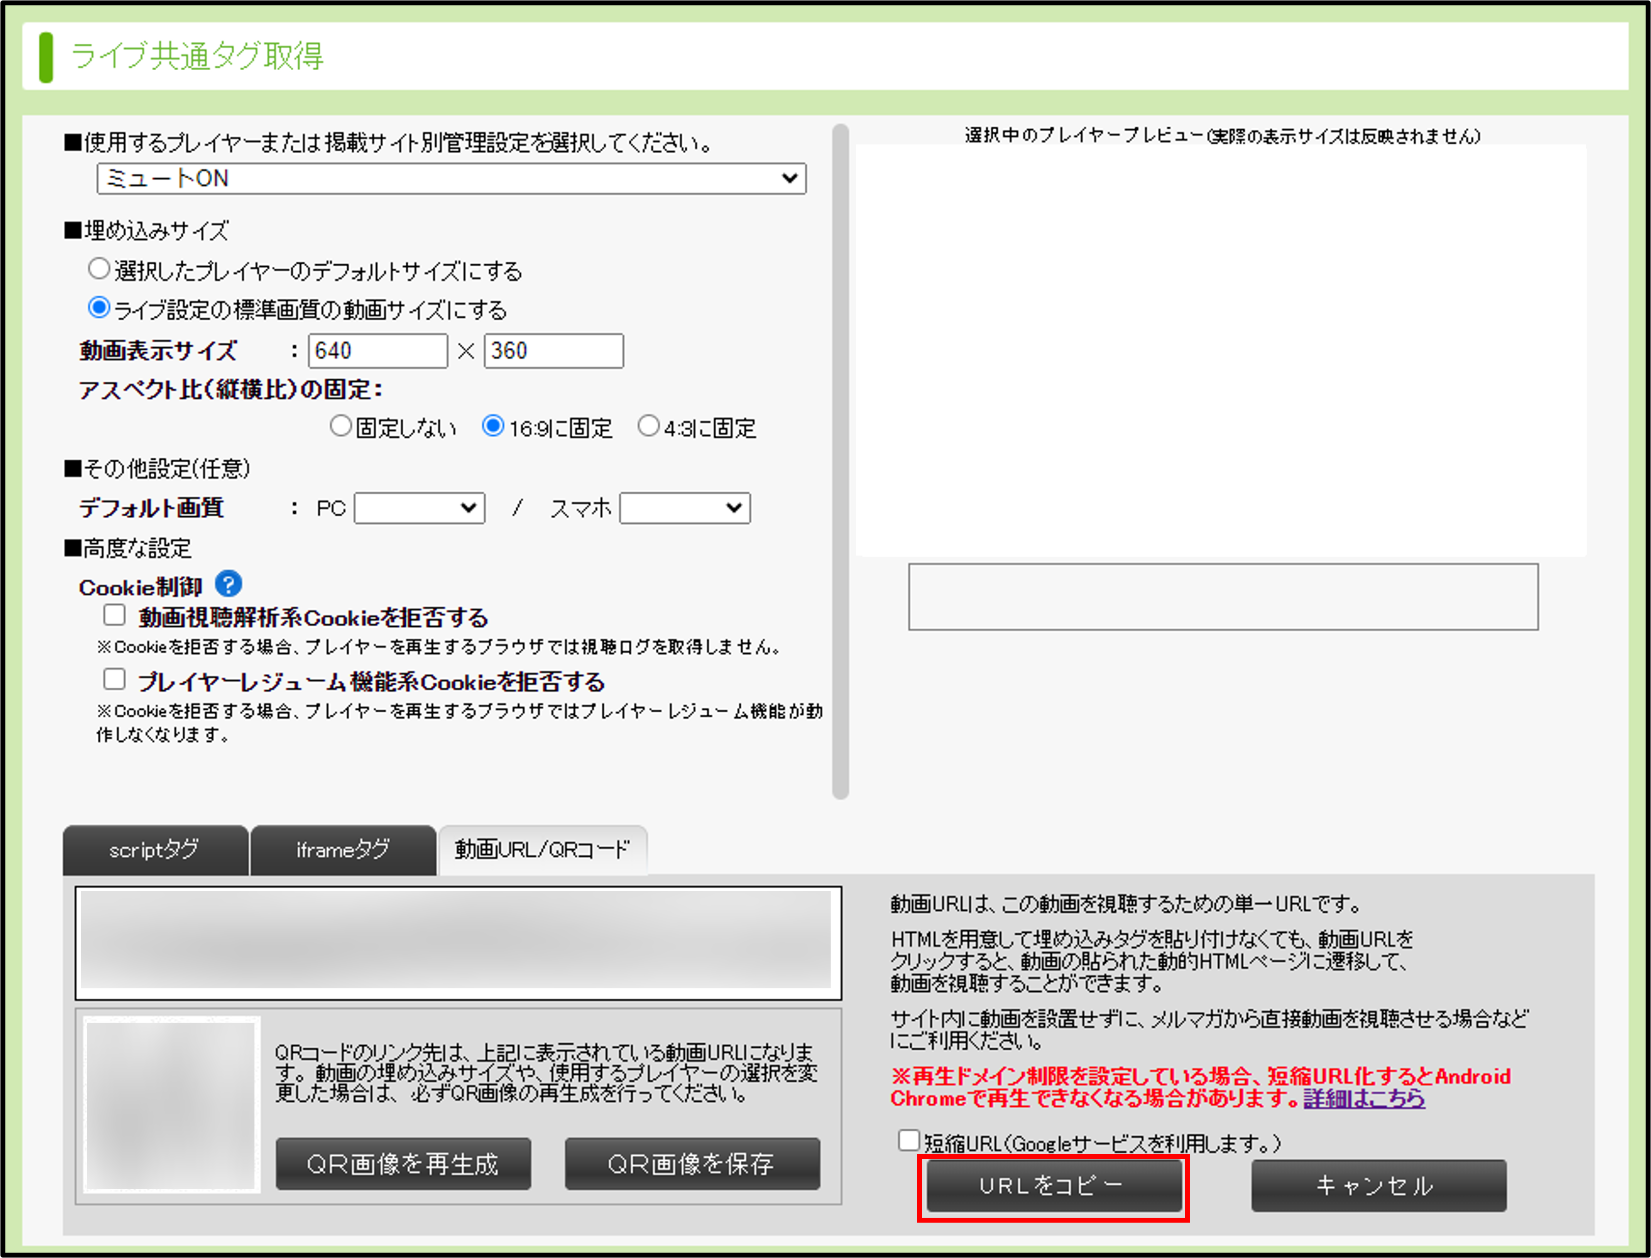Open the スマホ default quality dropdown

[x=684, y=508]
